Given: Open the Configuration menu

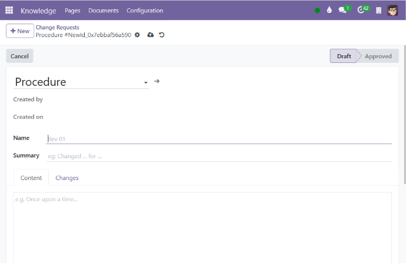Looking at the screenshot, I should pos(145,11).
